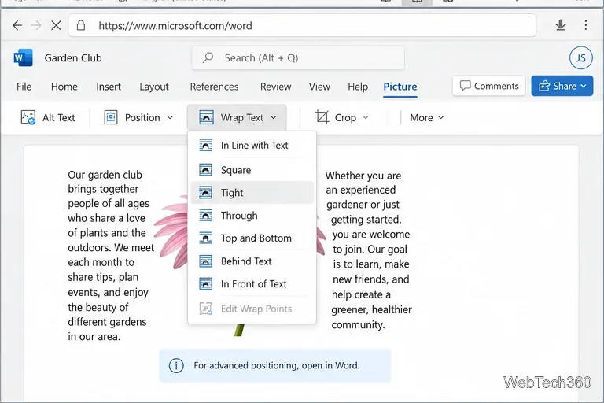604x403 pixels.
Task: Choose Top and Bottom wrapping
Action: (x=252, y=238)
